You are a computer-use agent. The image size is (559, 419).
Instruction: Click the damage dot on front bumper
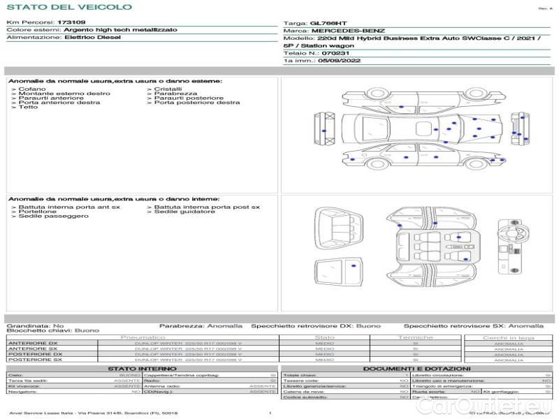tap(324, 131)
